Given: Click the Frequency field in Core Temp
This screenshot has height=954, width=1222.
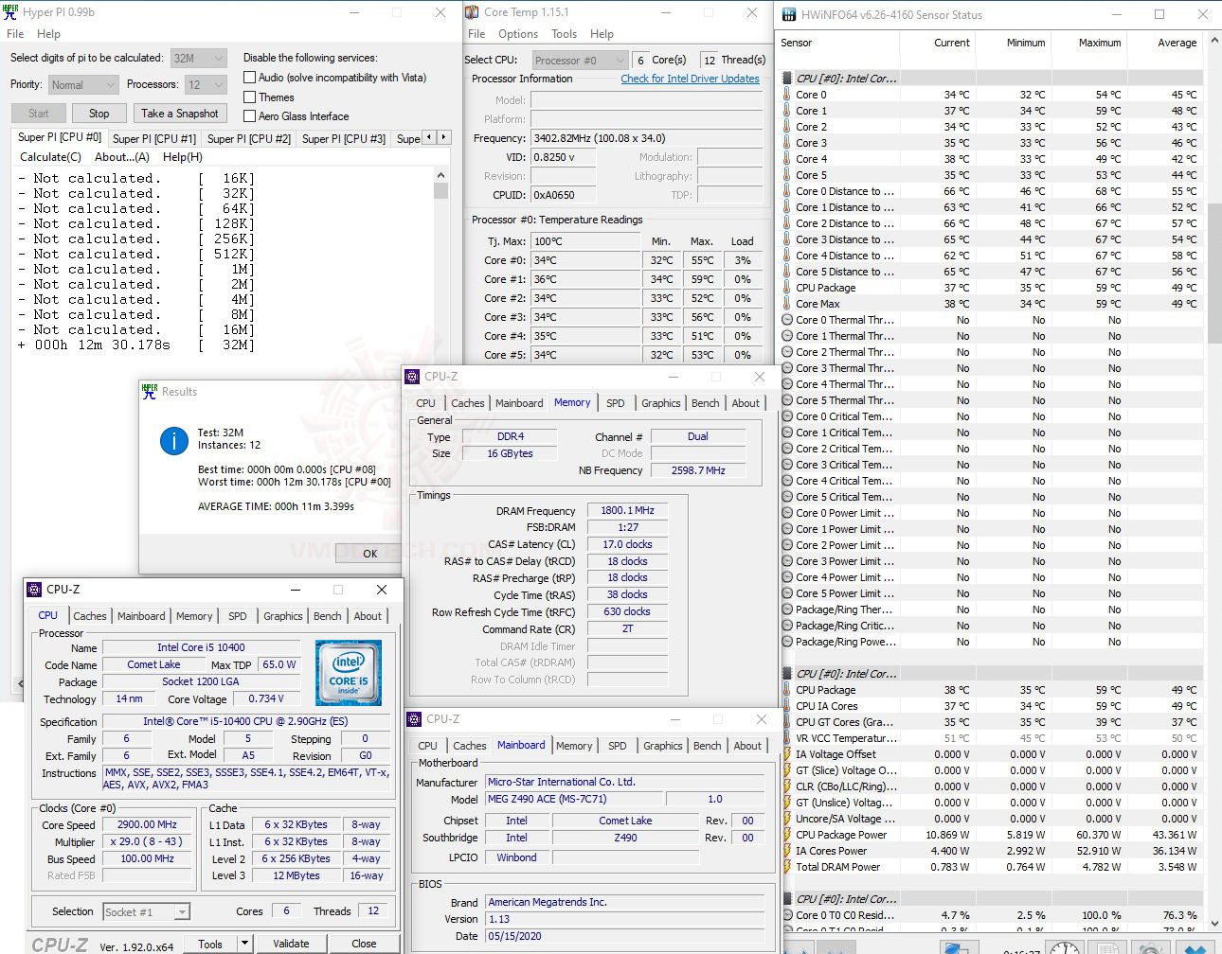Looking at the screenshot, I should click(647, 138).
